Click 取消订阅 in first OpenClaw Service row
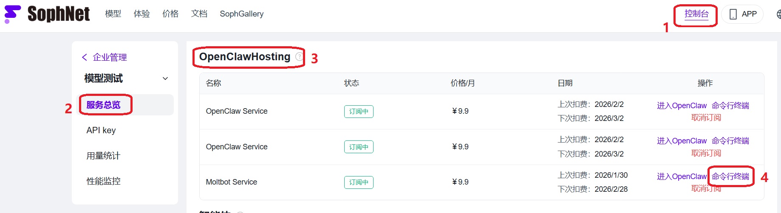 (706, 118)
